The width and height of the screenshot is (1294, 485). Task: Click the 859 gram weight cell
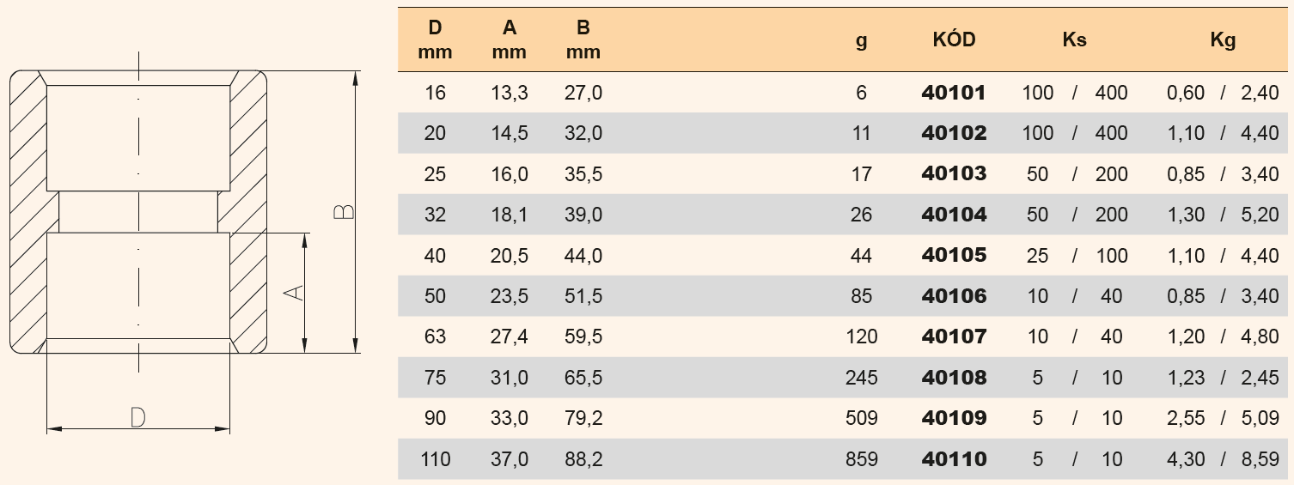(x=860, y=459)
